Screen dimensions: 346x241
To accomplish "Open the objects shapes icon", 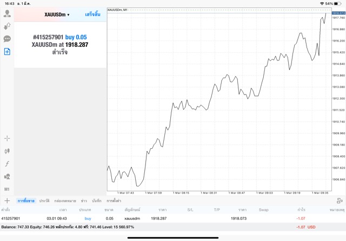I will point(7,176).
